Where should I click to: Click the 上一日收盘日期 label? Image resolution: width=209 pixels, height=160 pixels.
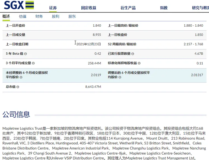pyautogui.click(x=17, y=44)
